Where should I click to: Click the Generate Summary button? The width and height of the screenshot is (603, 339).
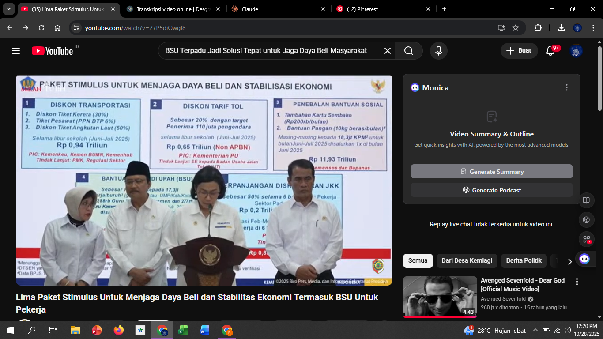click(491, 171)
